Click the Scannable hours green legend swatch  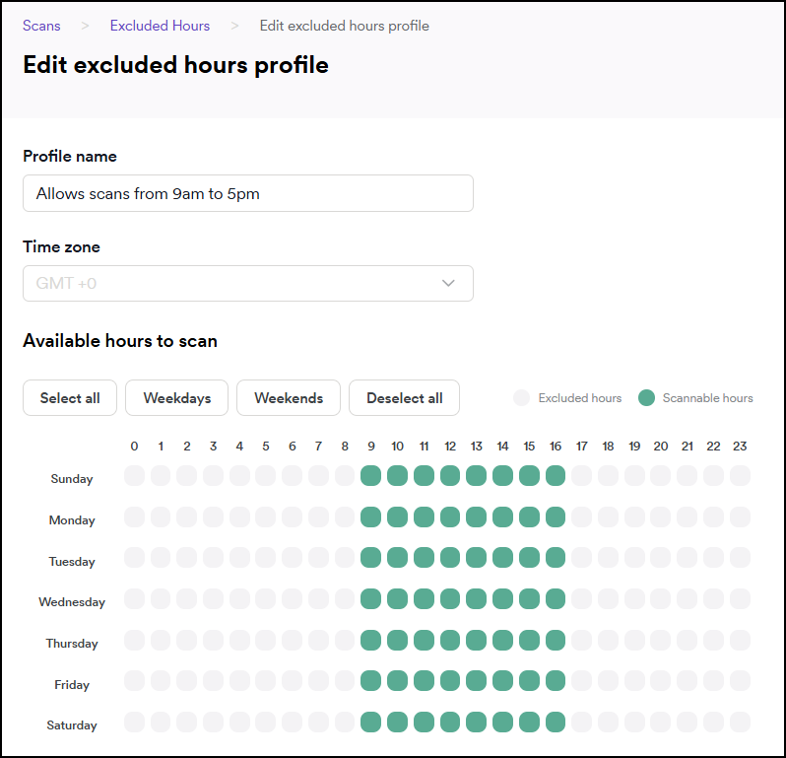(x=647, y=398)
